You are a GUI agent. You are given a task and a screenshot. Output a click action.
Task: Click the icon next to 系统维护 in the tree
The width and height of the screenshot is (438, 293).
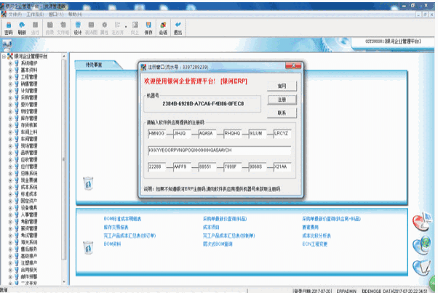(x=17, y=63)
